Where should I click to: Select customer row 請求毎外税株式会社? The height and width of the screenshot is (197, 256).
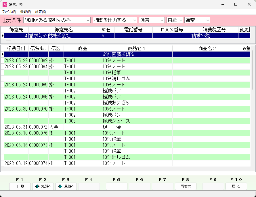coord(127,36)
